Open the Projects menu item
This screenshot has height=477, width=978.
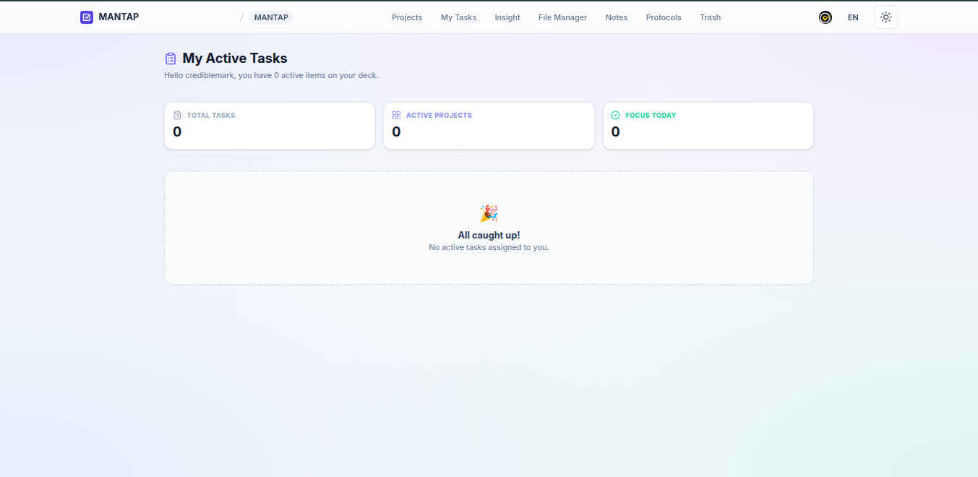click(x=407, y=17)
